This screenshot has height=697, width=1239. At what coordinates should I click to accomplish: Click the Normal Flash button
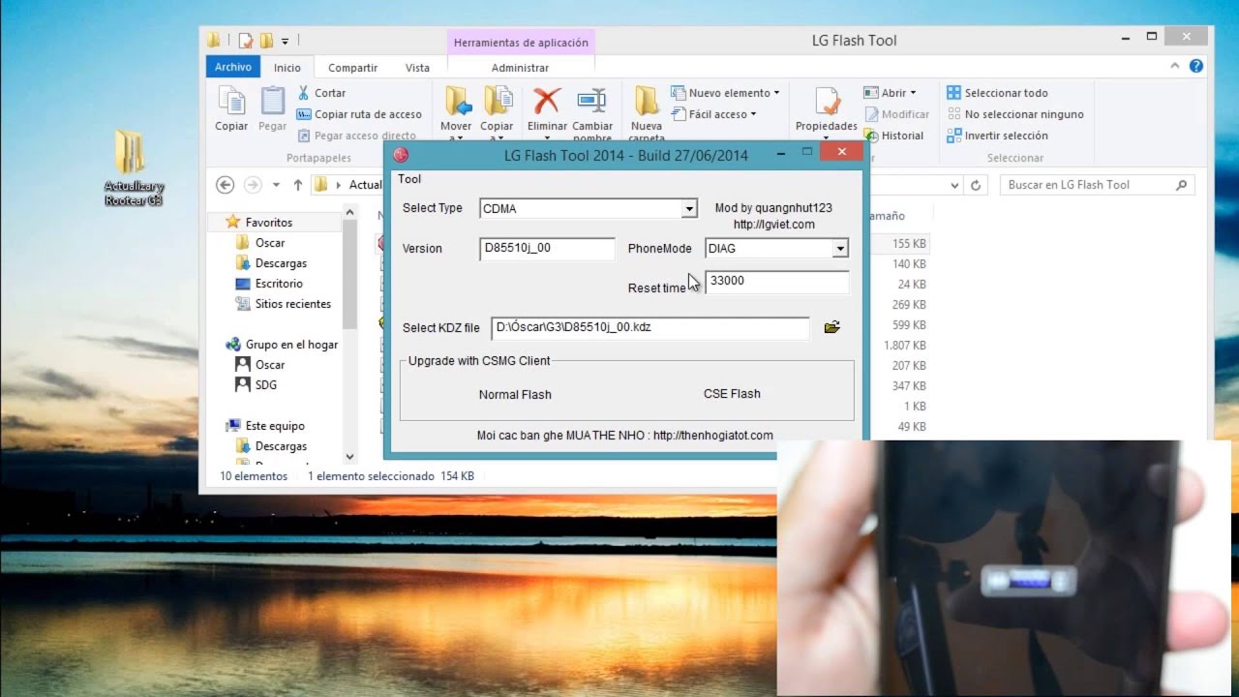coord(515,394)
